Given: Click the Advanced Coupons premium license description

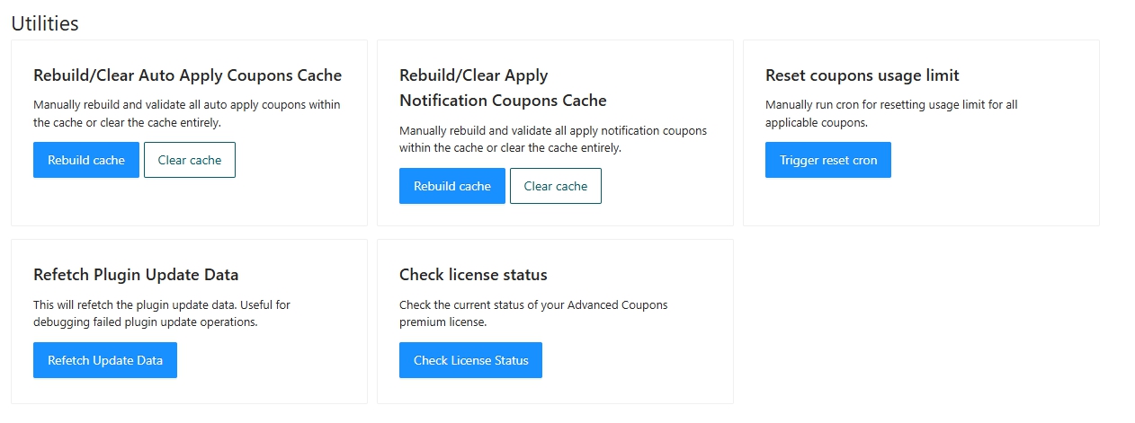Looking at the screenshot, I should [x=533, y=313].
